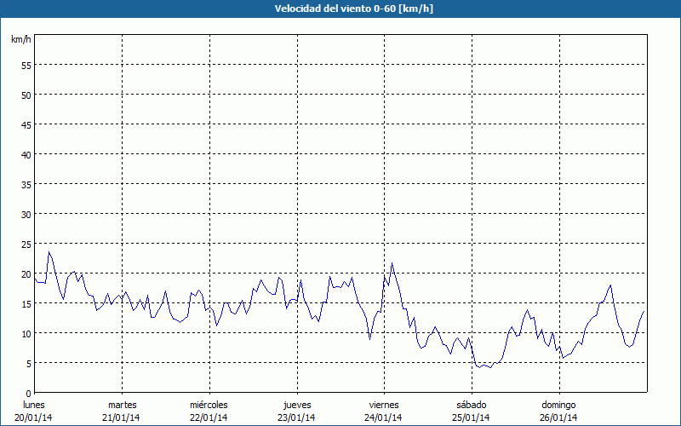Click the 40 tick label on the y-axis

(x=26, y=154)
